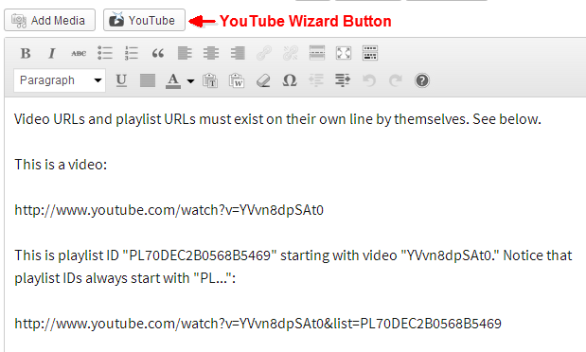Toggle the kitchen sink toolbar row
The width and height of the screenshot is (586, 352).
click(x=370, y=53)
